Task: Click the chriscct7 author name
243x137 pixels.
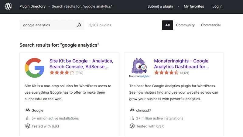Action: click(x=144, y=110)
